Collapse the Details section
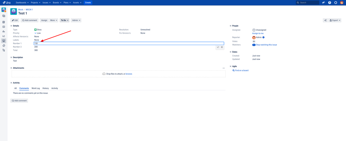The height and width of the screenshot is (141, 346). [x=11, y=26]
